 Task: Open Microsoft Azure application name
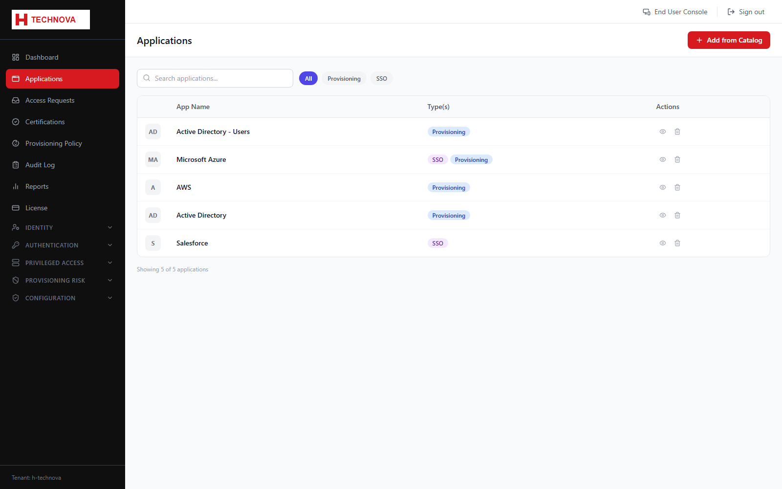[201, 159]
